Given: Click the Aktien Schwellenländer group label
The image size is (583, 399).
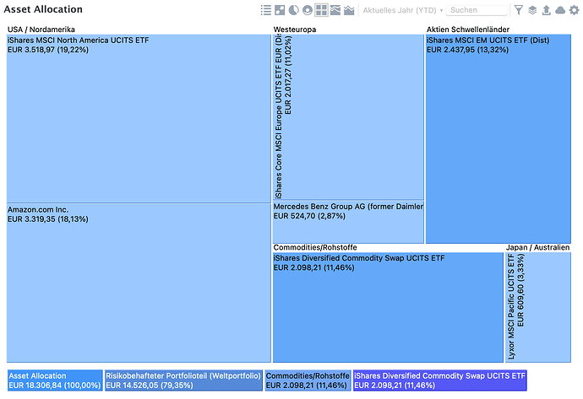Looking at the screenshot, I should 468,30.
